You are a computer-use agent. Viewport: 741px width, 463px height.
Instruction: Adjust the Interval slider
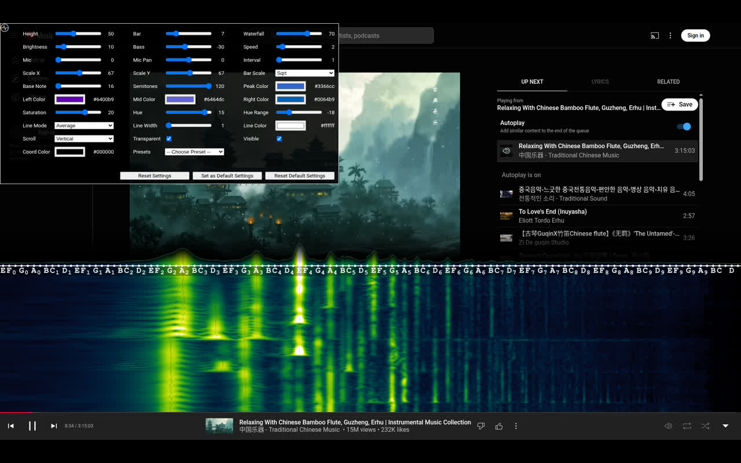[x=299, y=60]
